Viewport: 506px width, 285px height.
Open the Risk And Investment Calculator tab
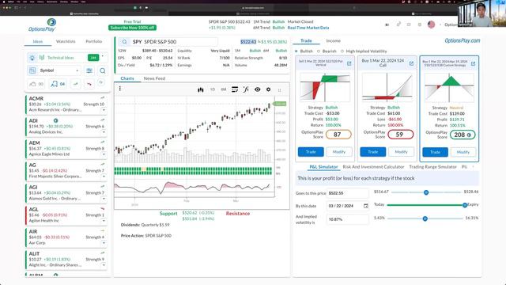pyautogui.click(x=373, y=167)
